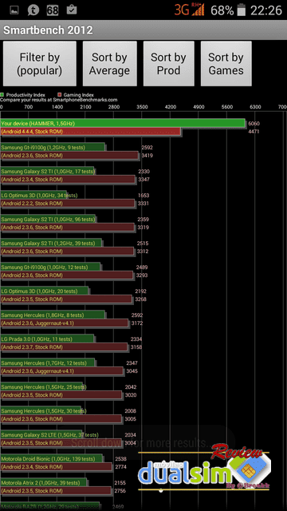Screen dimensions: 287x511
Task: Open the chat bubble notification icon
Action: (x=33, y=10)
